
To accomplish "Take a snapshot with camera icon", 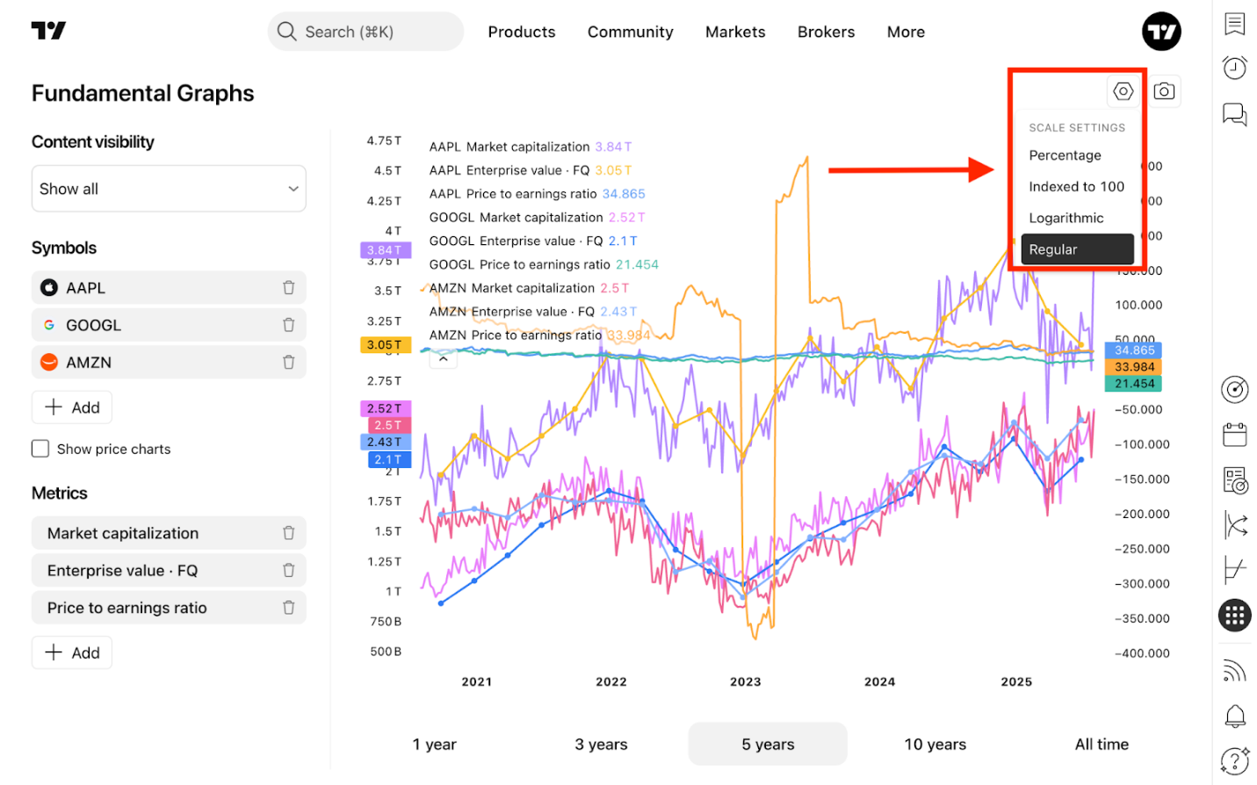I will tap(1164, 91).
